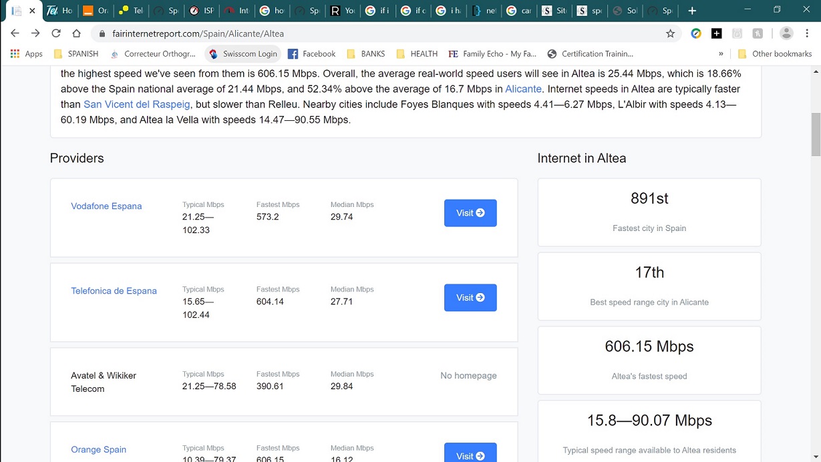Click the 'No homepage' text for Avatel

pyautogui.click(x=468, y=376)
